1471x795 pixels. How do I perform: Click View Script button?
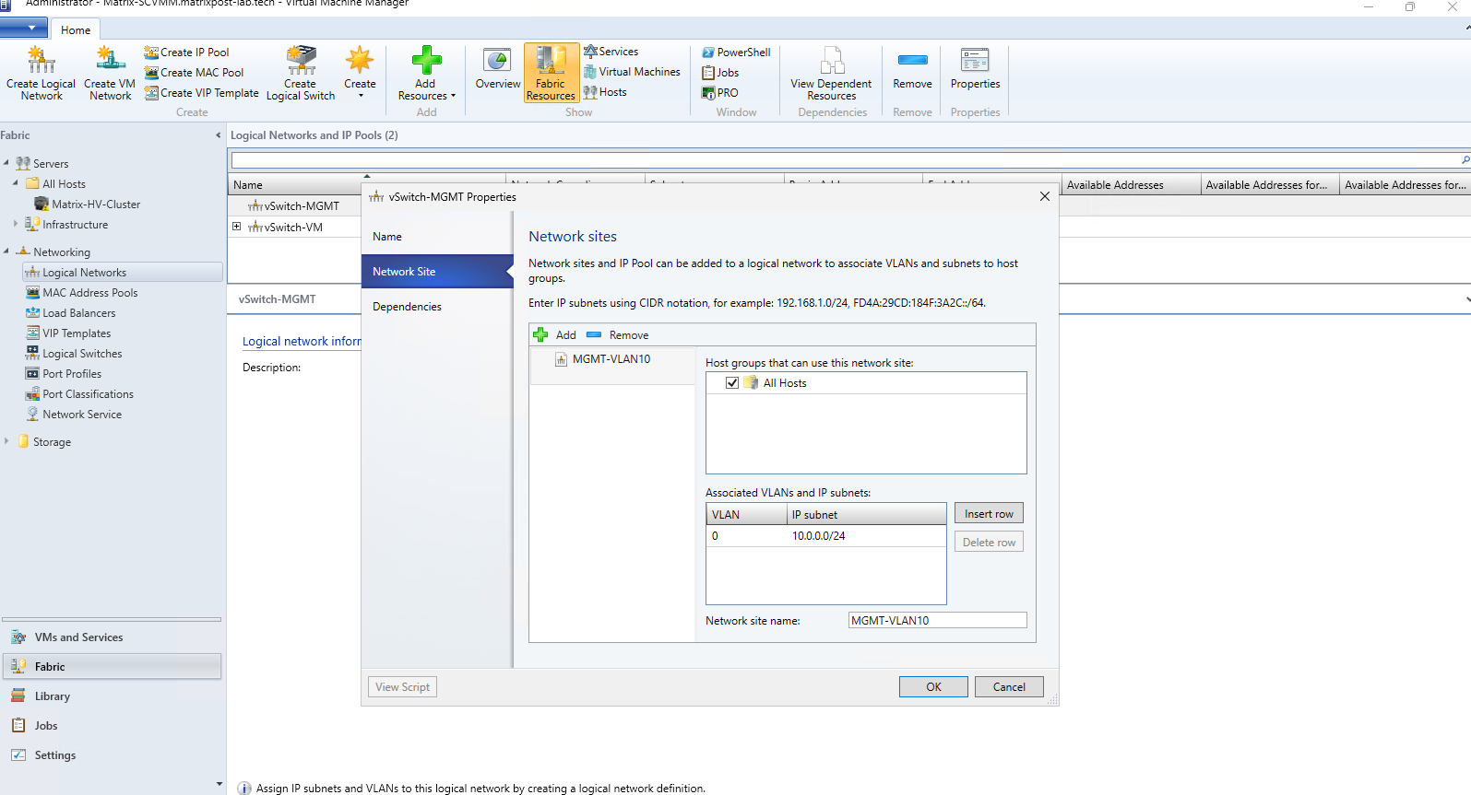coord(402,687)
